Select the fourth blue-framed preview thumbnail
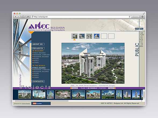This screenshot has height=118, width=158. click(x=96, y=36)
